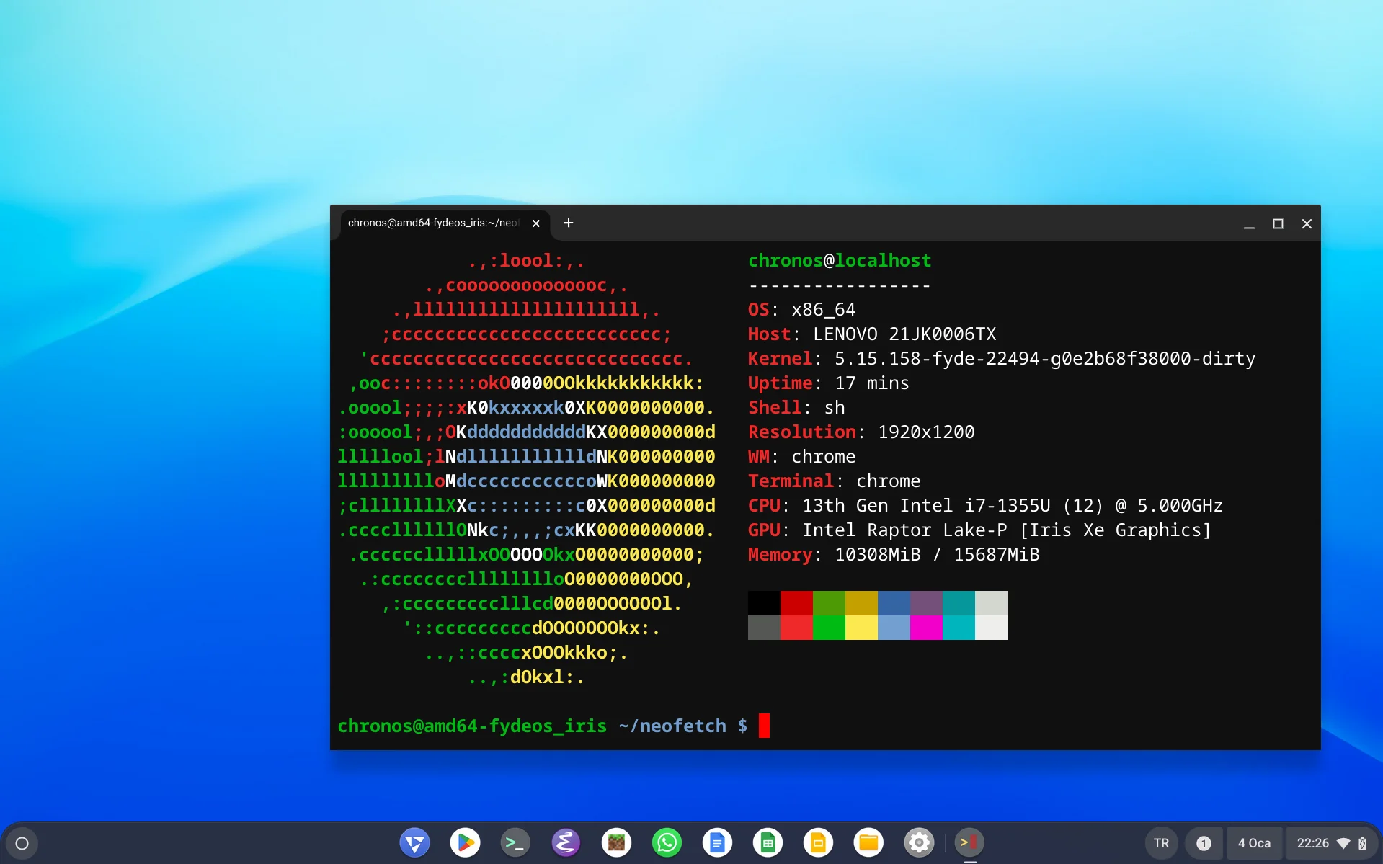Click the WM chrome line
Screen dimensions: 1383x864
point(802,457)
